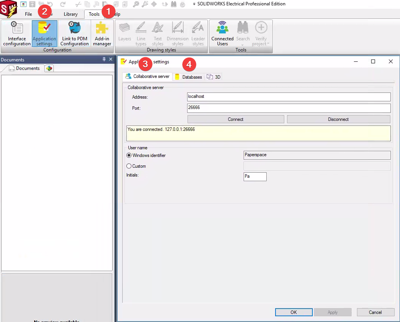
Task: Launch the Add-in manager
Action: pyautogui.click(x=102, y=34)
